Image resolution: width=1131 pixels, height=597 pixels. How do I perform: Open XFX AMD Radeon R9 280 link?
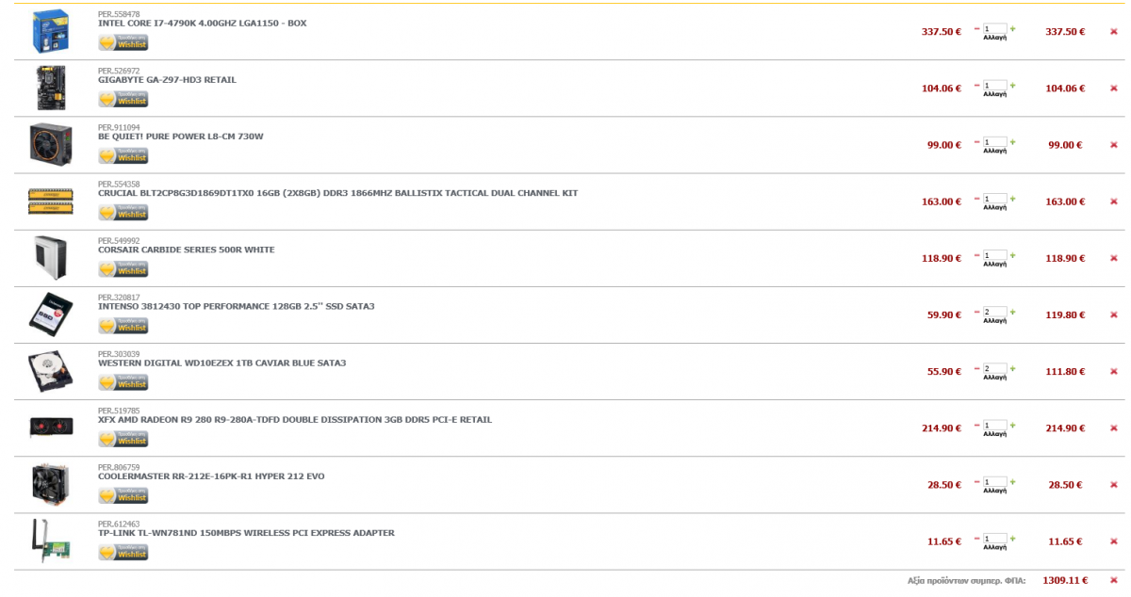point(295,419)
